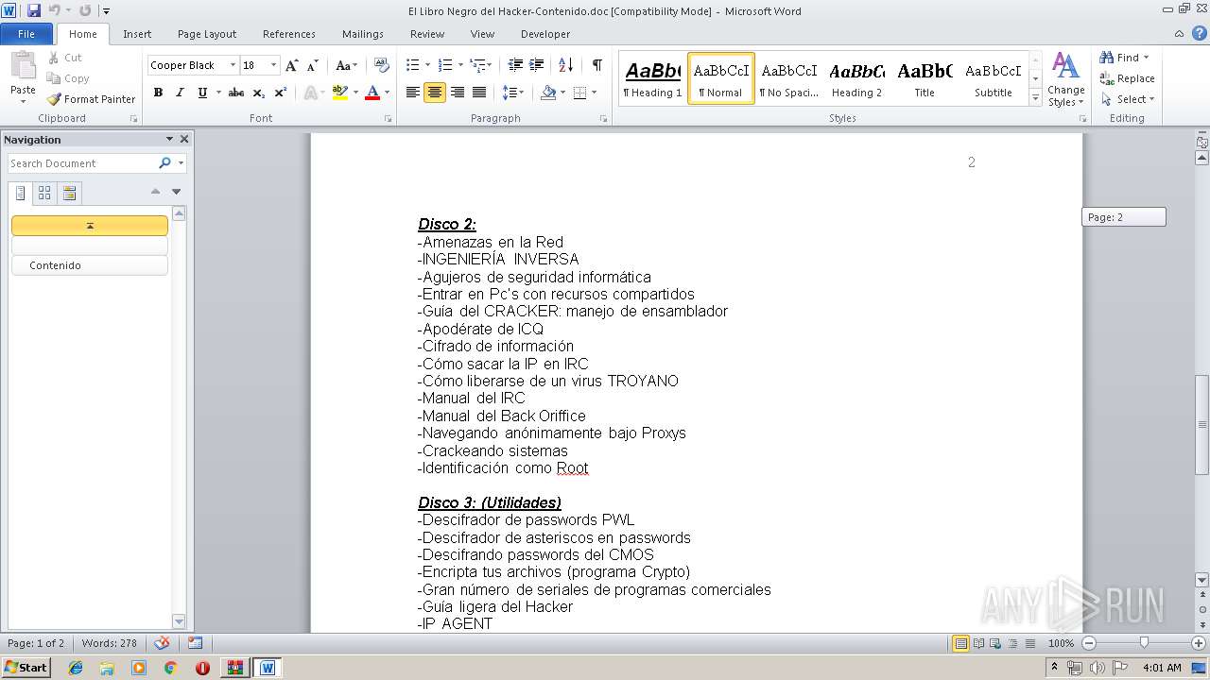Screen dimensions: 1210x680
Task: Adjust the zoom slider handle
Action: click(1144, 643)
